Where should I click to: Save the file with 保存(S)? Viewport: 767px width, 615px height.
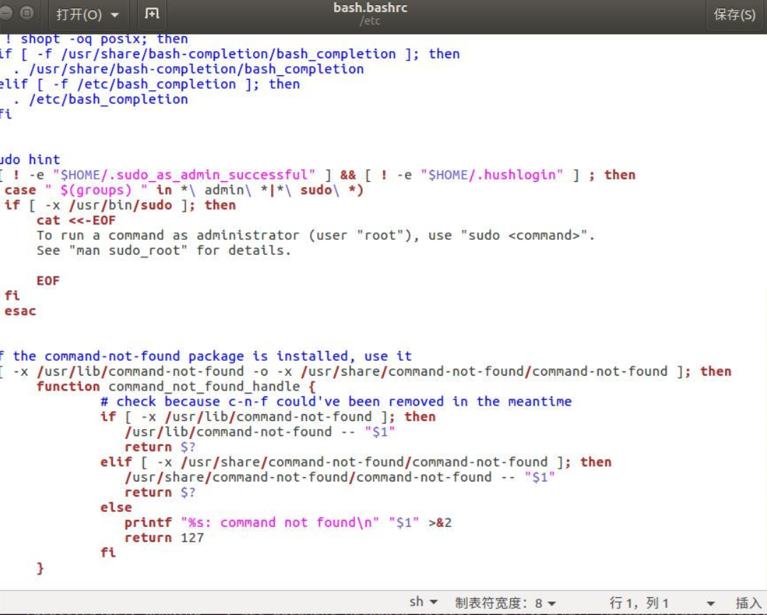point(734,15)
